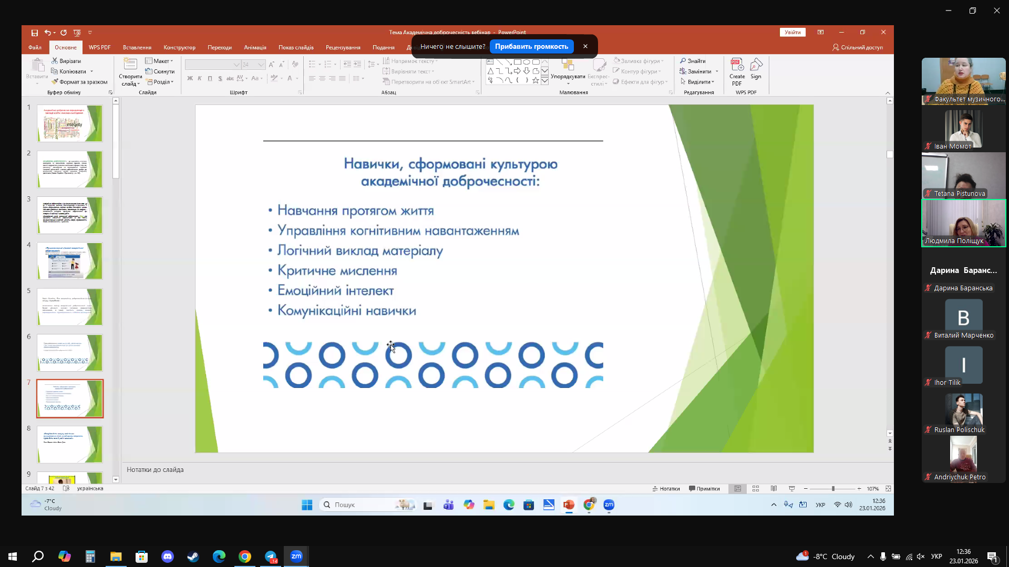Open the Анімація ribbon tab
The height and width of the screenshot is (567, 1009).
tap(255, 47)
